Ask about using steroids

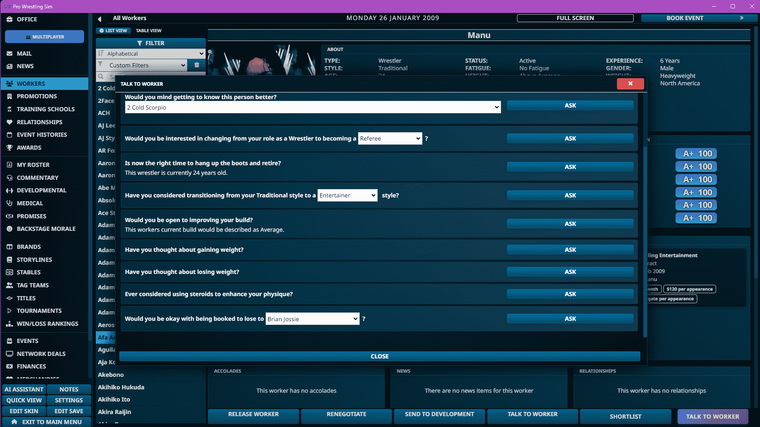(570, 294)
